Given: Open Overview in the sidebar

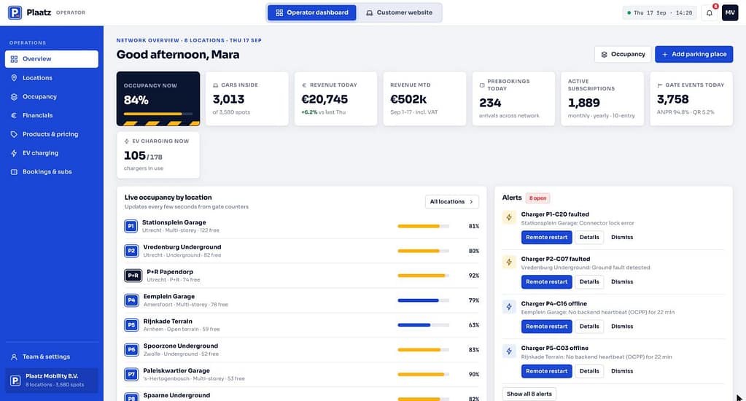Looking at the screenshot, I should click(51, 59).
